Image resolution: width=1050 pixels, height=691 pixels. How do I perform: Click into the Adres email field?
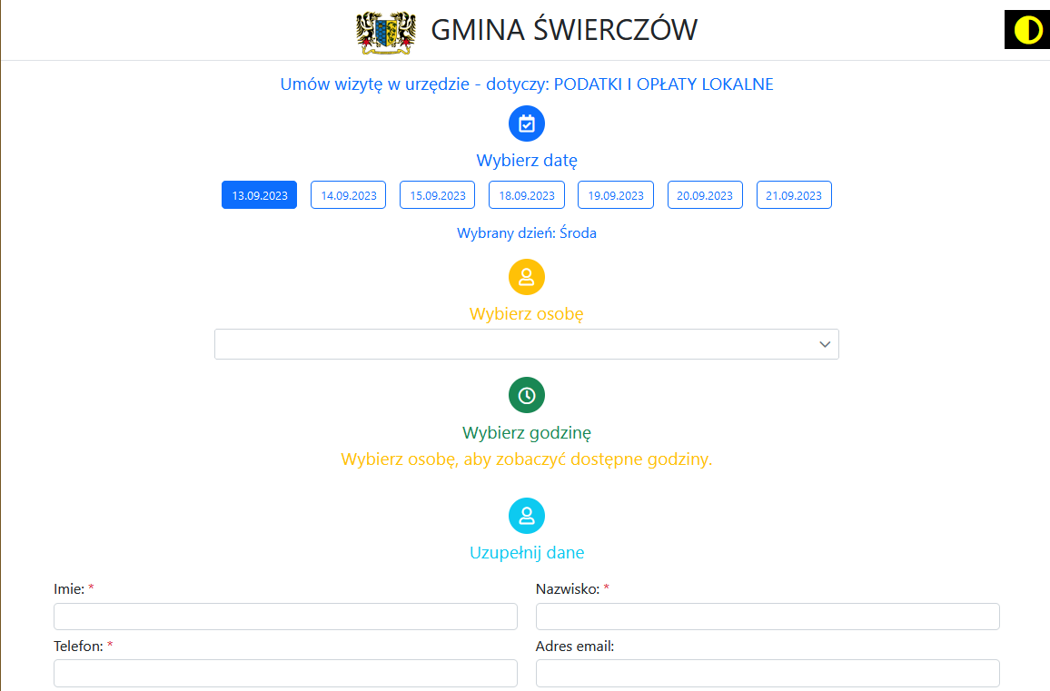[768, 673]
